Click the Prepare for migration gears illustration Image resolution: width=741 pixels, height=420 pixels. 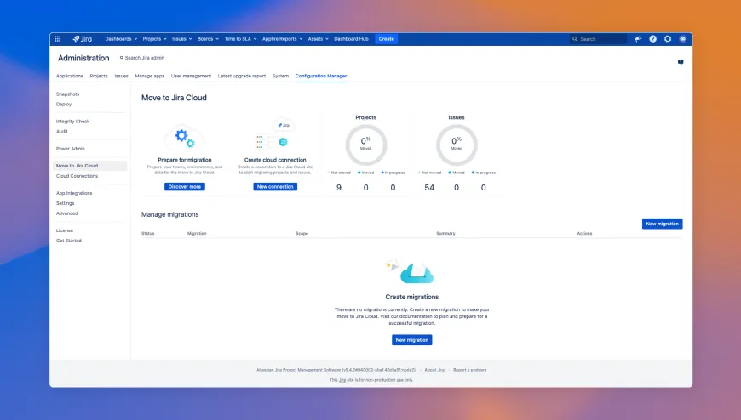pos(184,137)
